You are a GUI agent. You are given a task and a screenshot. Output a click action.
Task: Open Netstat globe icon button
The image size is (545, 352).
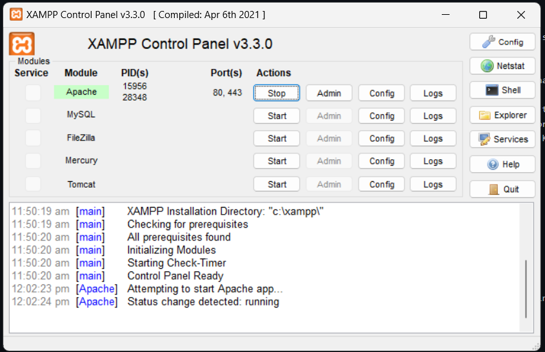click(x=502, y=66)
